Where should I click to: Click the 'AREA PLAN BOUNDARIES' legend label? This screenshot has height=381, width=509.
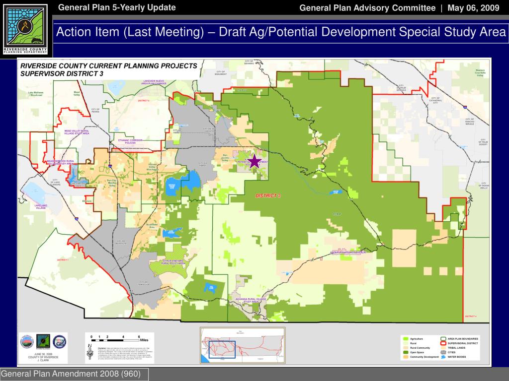(x=463, y=339)
